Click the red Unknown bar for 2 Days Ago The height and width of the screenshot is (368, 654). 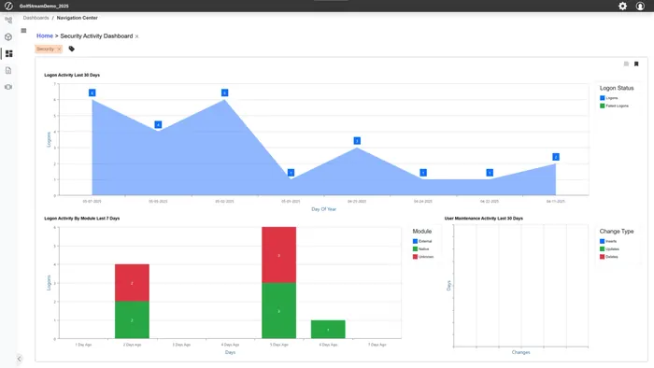pyautogui.click(x=132, y=283)
